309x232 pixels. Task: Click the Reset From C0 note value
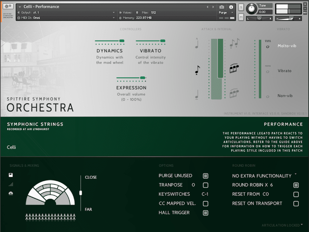(x=266, y=194)
